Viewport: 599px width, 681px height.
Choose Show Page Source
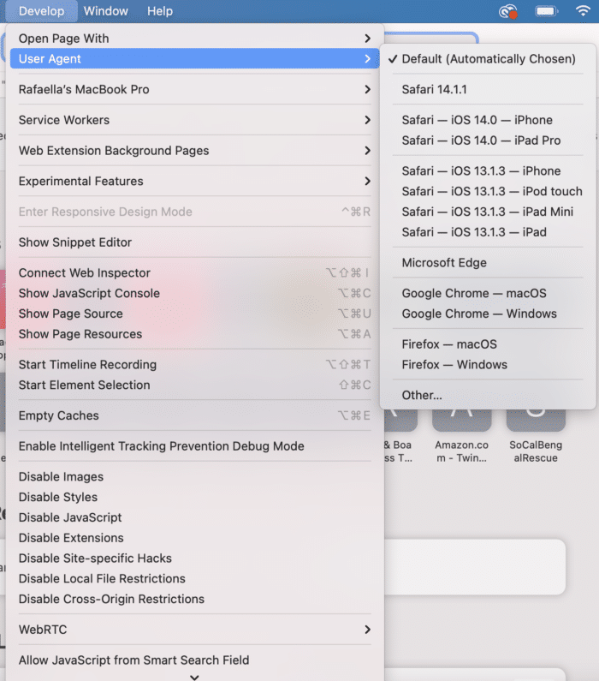(x=195, y=314)
